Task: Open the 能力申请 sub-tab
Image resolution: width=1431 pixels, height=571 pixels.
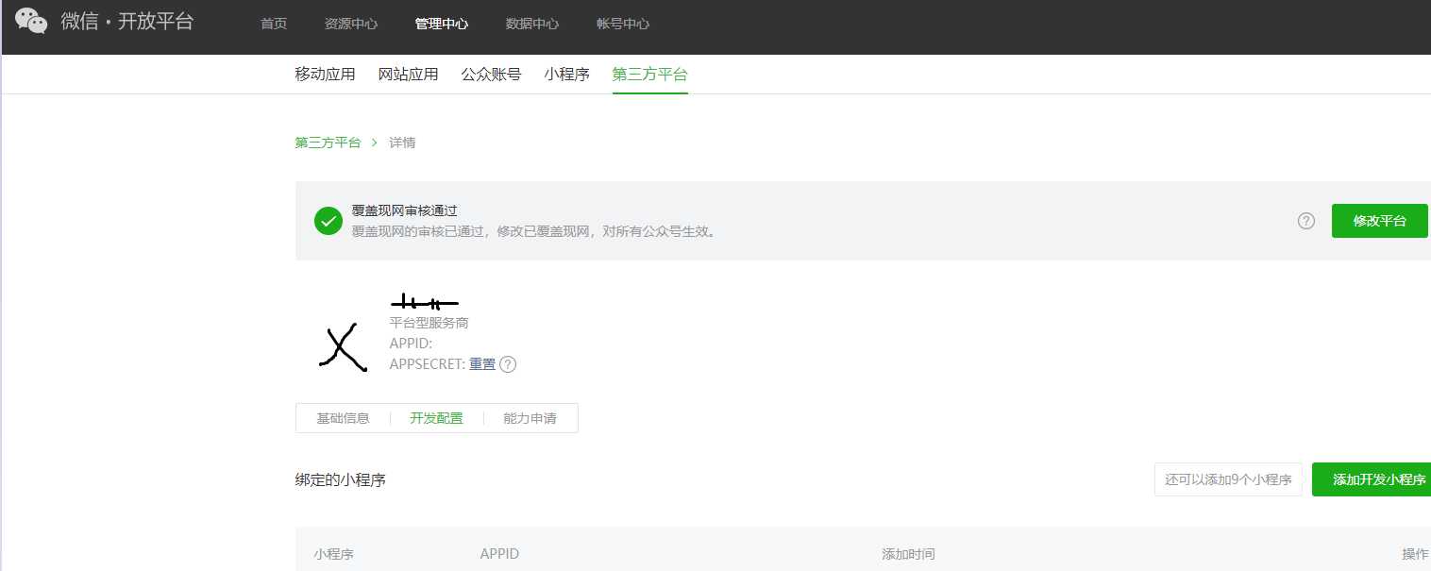Action: [x=530, y=418]
